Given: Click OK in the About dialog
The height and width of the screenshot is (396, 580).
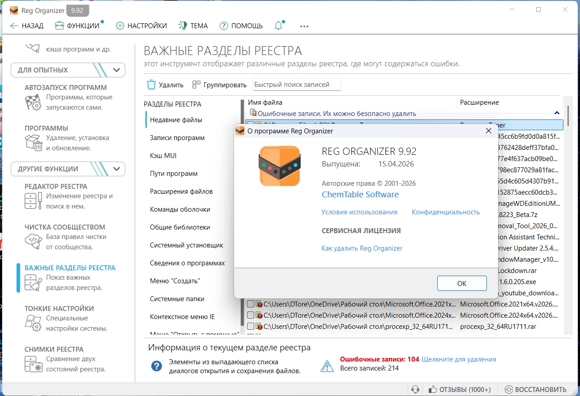Looking at the screenshot, I should [x=462, y=283].
